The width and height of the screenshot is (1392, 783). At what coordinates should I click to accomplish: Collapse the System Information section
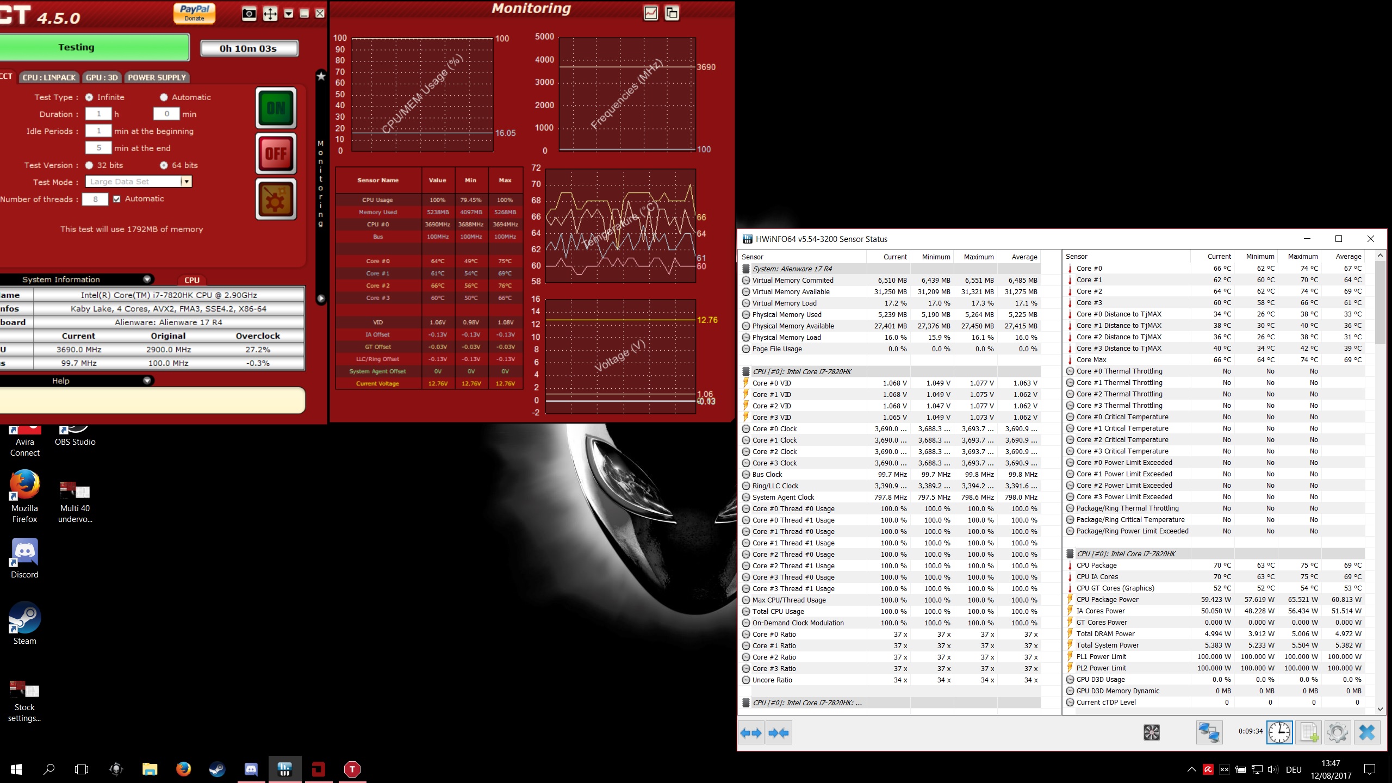pos(147,279)
